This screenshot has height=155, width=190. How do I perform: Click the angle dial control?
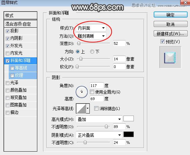82,92
